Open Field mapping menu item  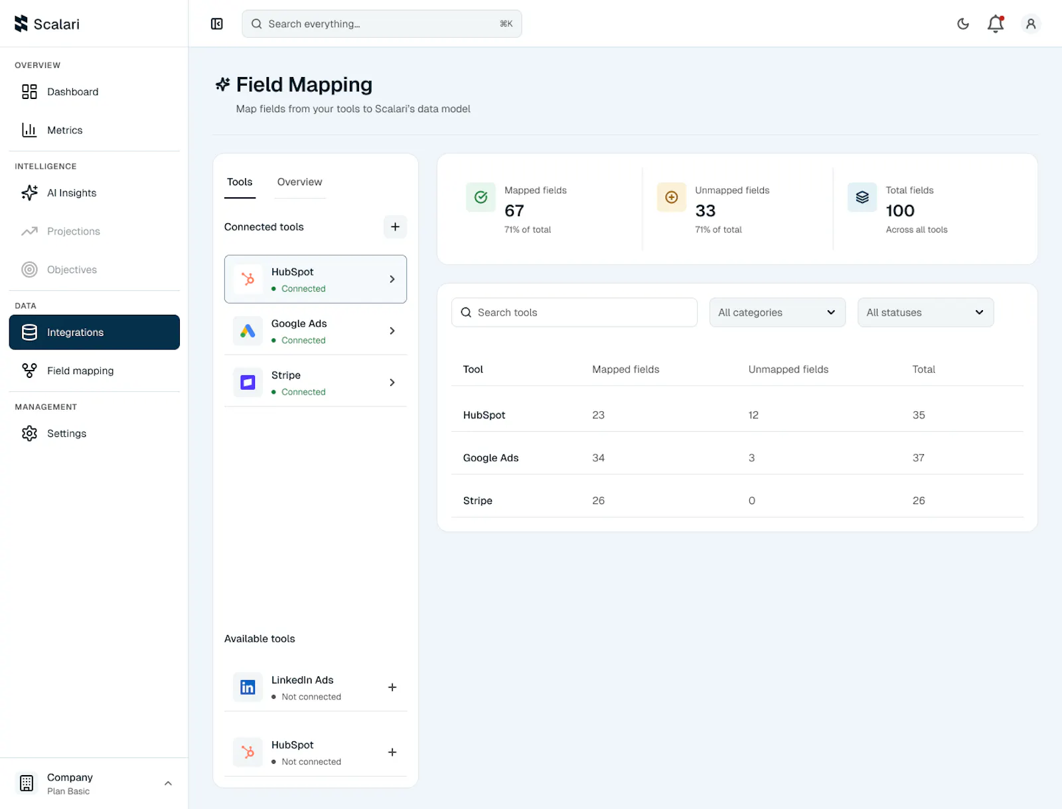pyautogui.click(x=94, y=371)
